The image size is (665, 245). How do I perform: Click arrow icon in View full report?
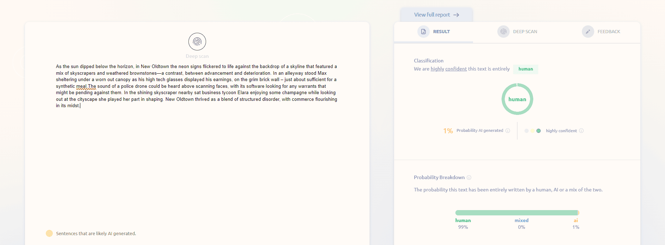456,15
